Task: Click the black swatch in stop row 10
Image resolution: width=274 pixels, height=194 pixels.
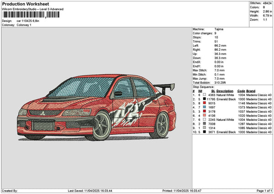Action: 204,132
